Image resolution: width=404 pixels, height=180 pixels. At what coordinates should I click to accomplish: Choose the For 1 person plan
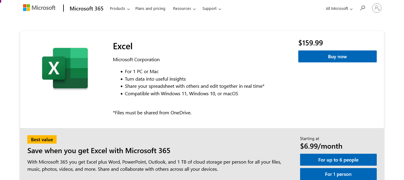point(338,174)
